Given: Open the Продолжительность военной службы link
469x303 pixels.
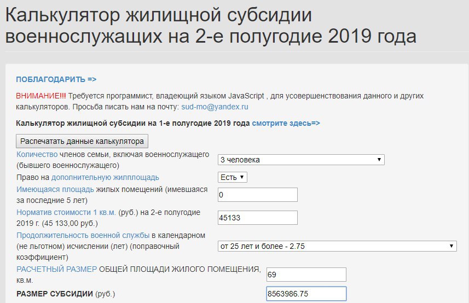Looking at the screenshot, I should click(83, 236).
